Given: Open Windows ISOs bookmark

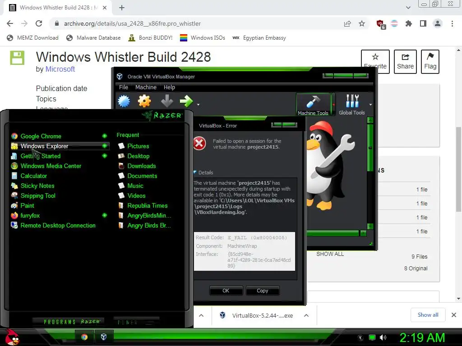Looking at the screenshot, I should pos(203,38).
